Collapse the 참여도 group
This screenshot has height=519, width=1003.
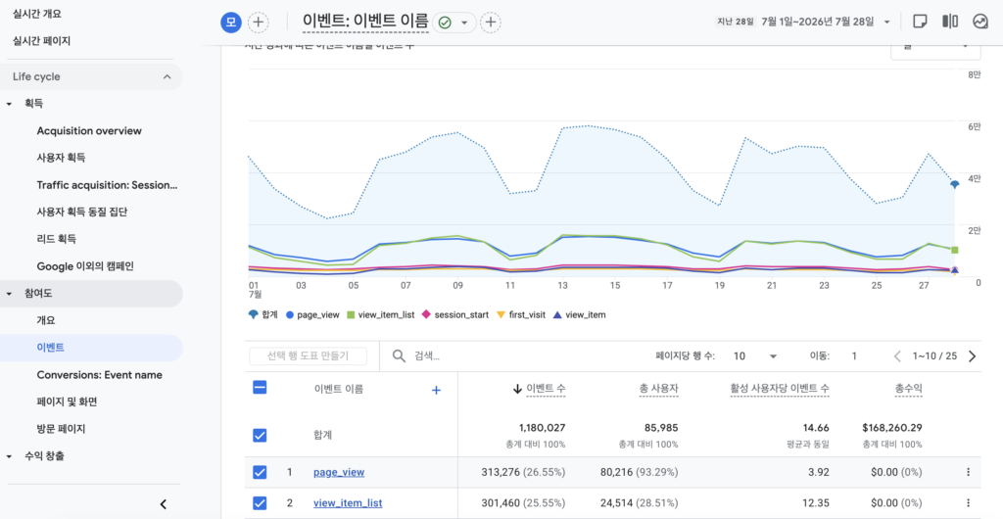(9, 294)
